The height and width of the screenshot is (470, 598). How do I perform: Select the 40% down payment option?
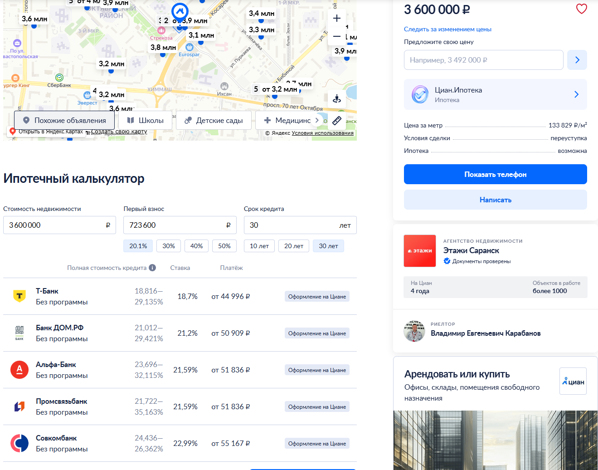click(197, 246)
